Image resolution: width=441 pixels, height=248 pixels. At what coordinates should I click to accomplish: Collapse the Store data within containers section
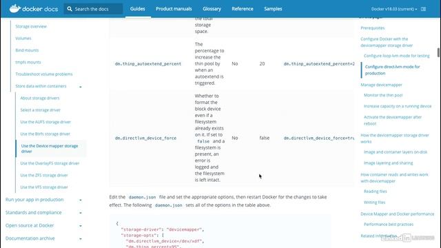[x=81, y=86]
